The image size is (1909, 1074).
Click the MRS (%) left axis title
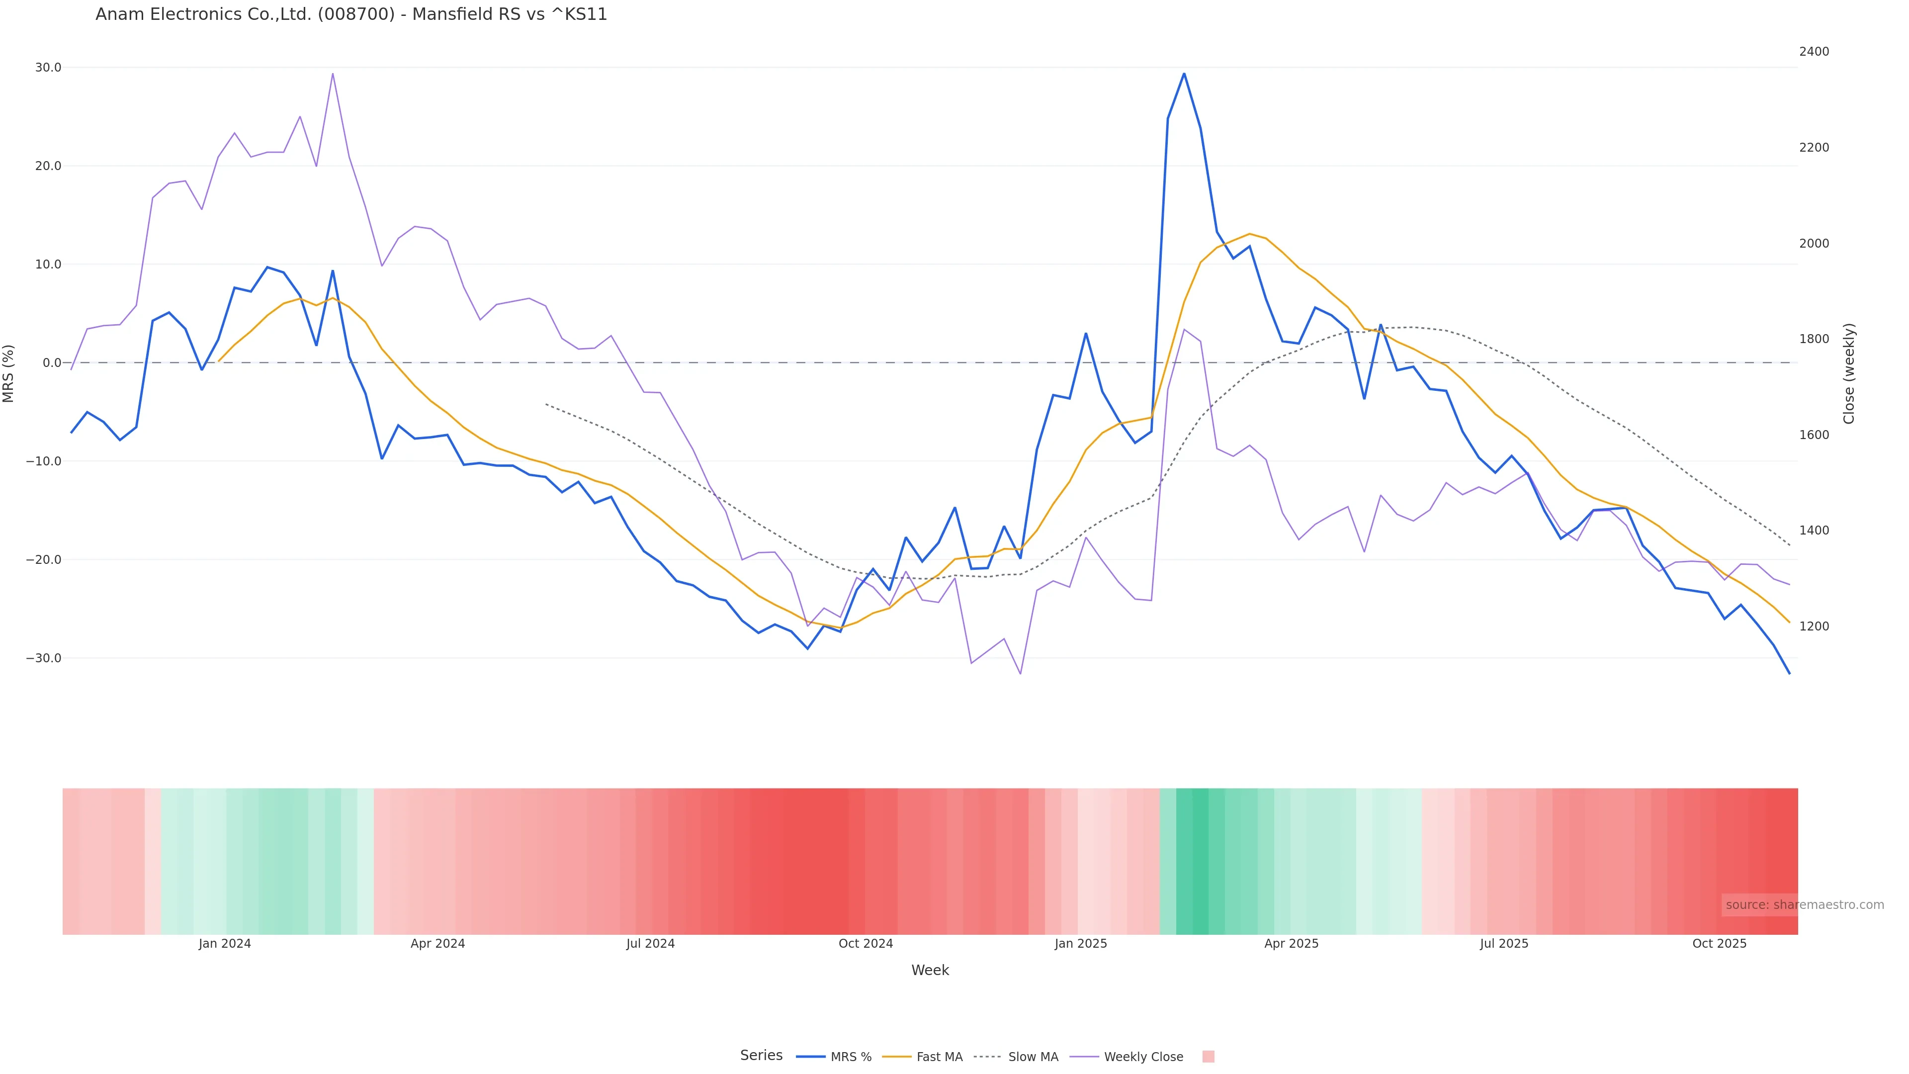9,373
